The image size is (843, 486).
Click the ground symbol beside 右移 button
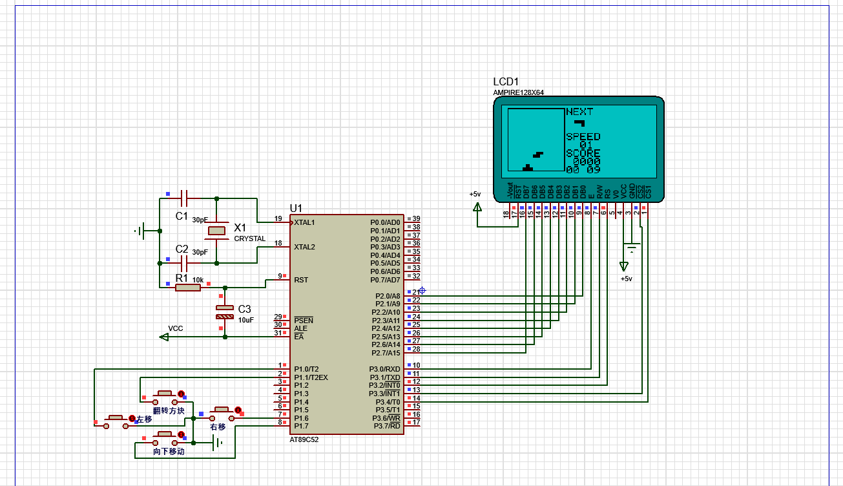point(217,443)
